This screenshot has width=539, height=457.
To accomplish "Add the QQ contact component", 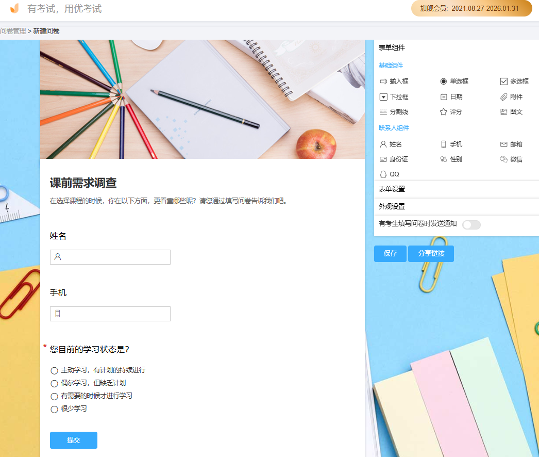I will pos(390,174).
